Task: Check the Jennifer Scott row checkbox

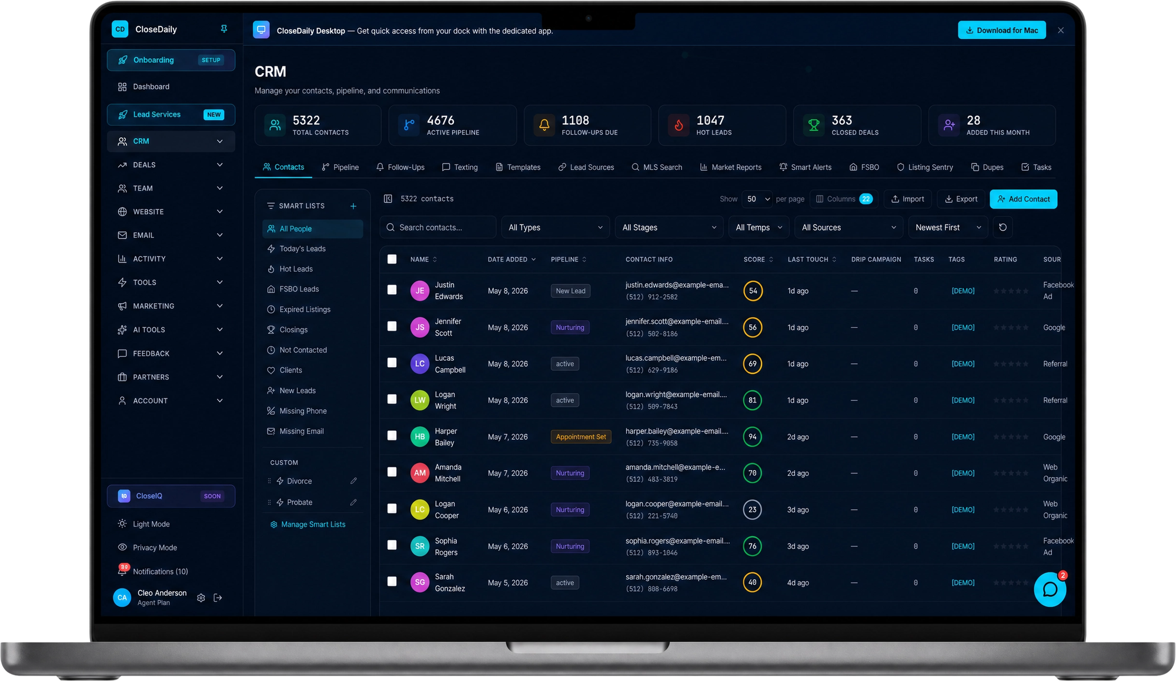Action: click(392, 326)
